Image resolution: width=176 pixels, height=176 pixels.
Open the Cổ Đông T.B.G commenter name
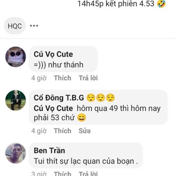click(x=59, y=98)
